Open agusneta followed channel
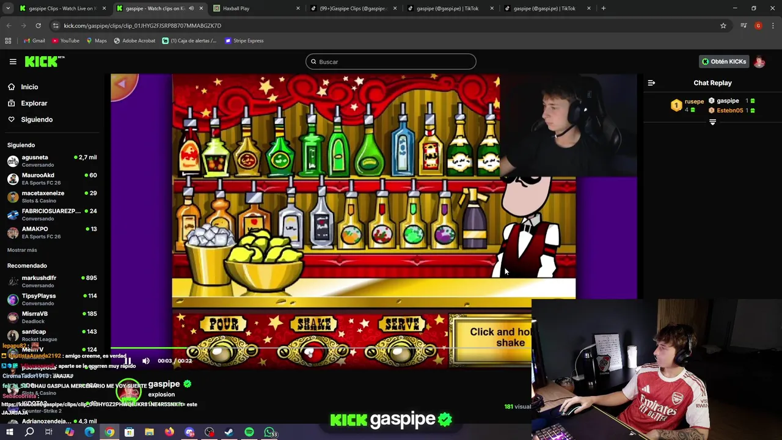Image resolution: width=782 pixels, height=440 pixels. click(x=52, y=161)
